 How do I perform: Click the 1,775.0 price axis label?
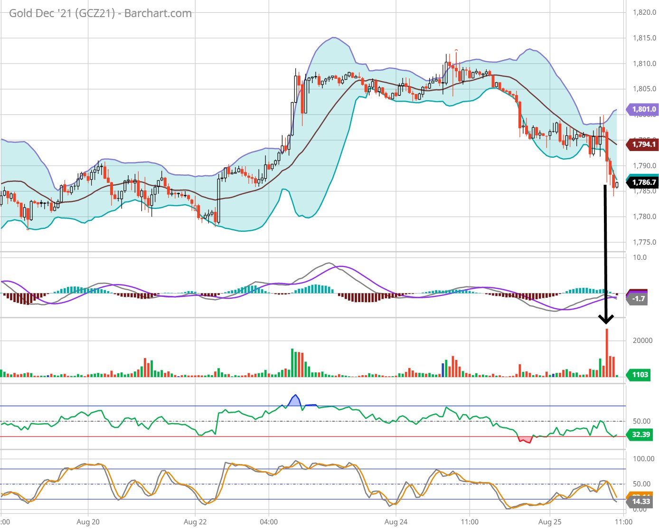pos(644,242)
